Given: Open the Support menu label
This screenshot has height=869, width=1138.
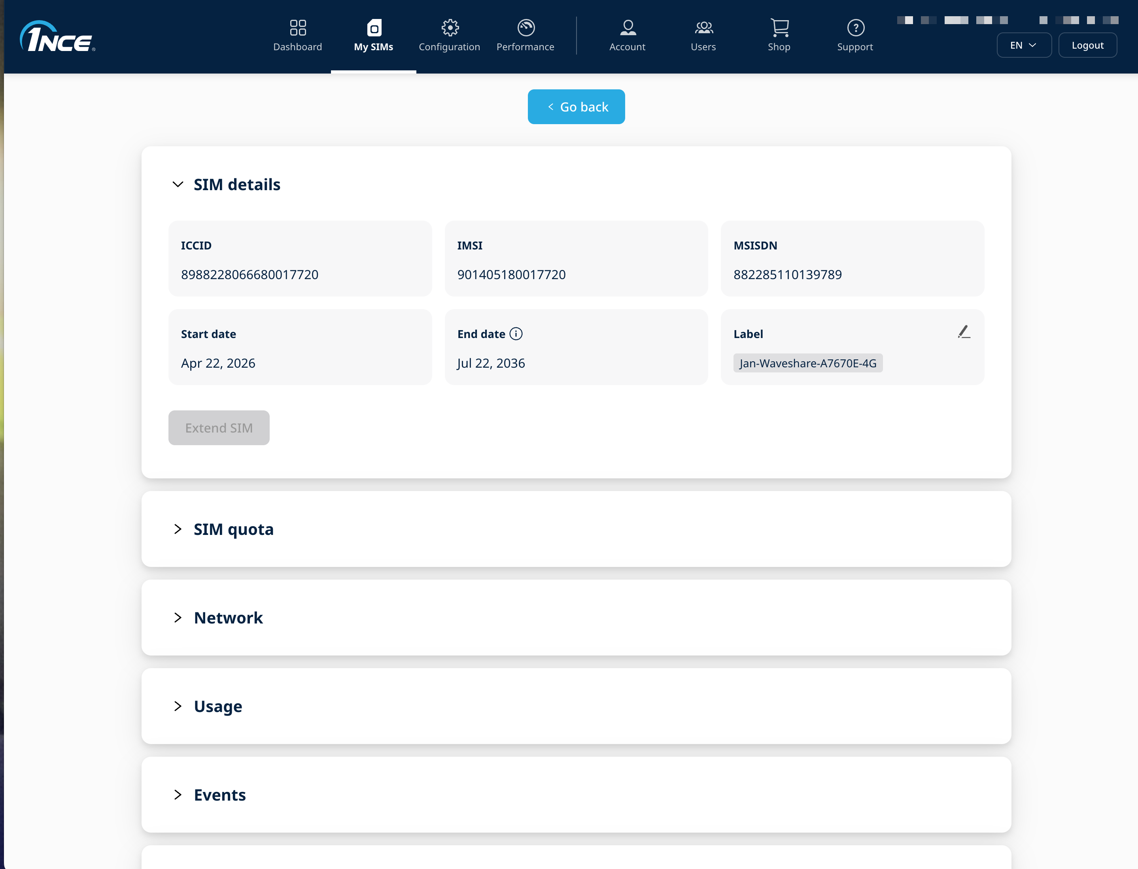Looking at the screenshot, I should click(855, 47).
